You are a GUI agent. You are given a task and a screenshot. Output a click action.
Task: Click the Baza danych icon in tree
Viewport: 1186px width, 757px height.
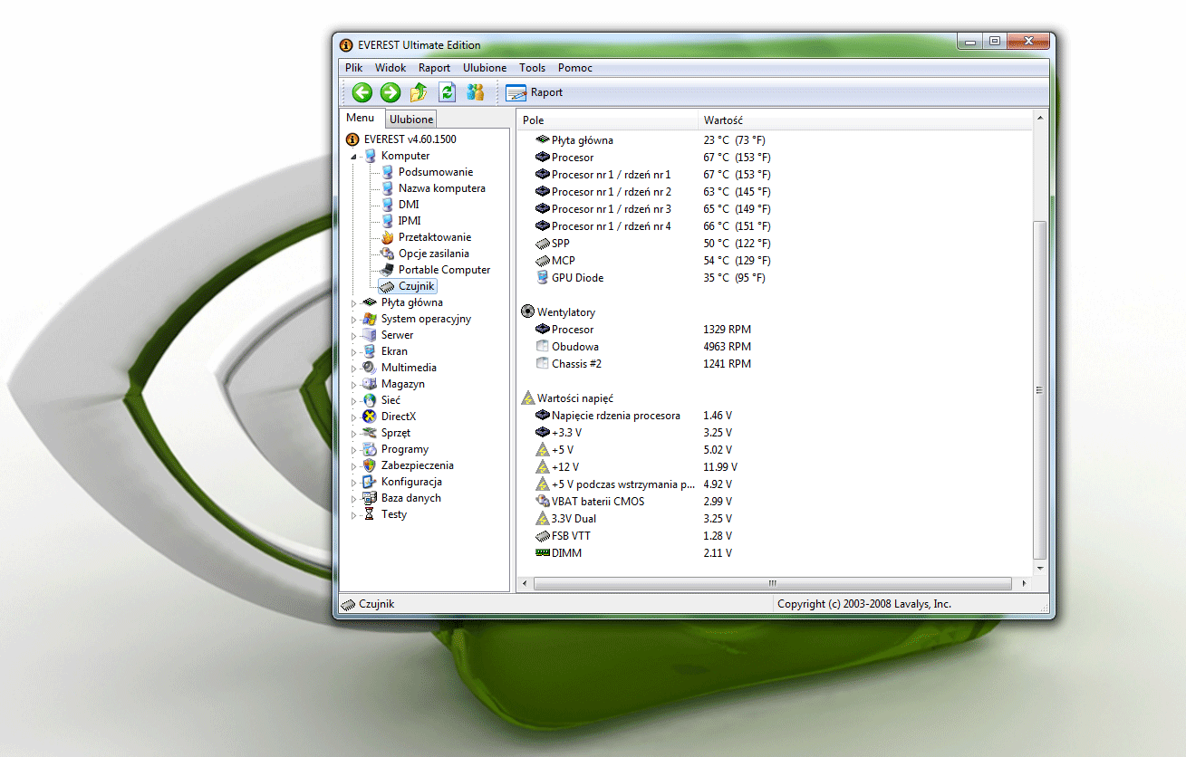coord(370,498)
